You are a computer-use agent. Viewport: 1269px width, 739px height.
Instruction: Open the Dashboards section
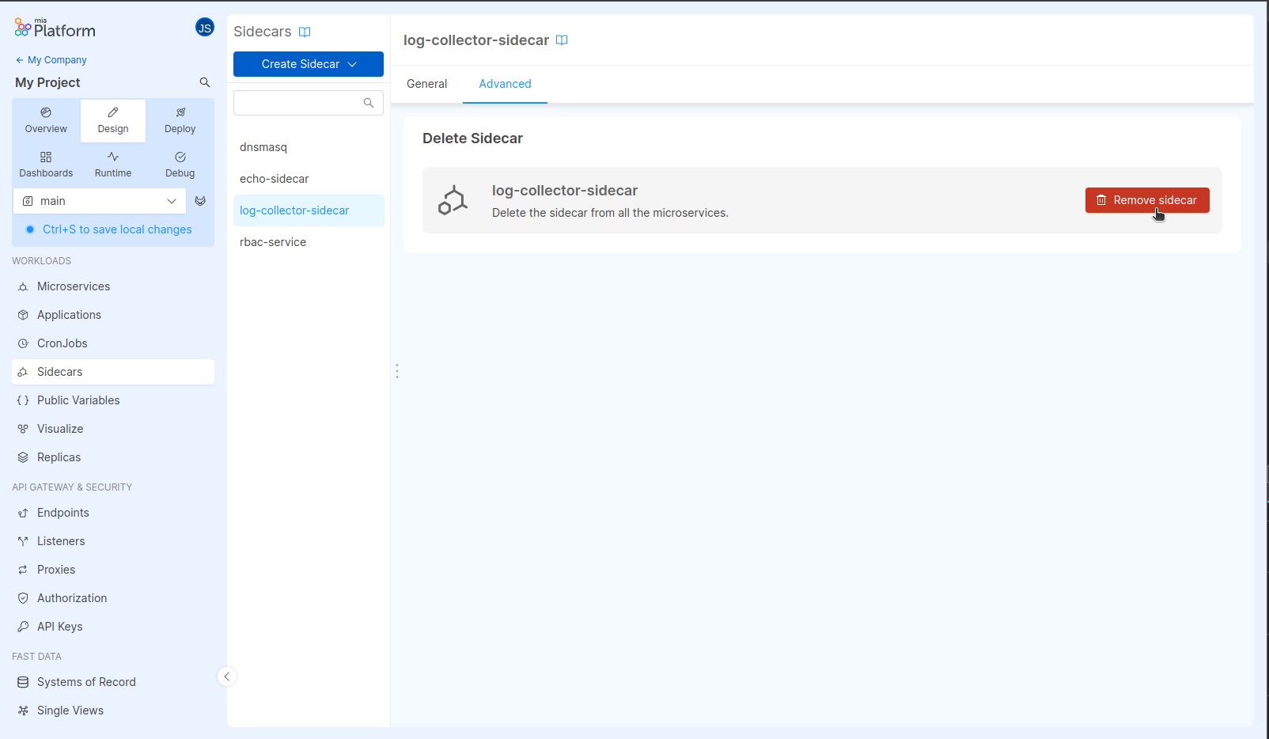[x=46, y=165]
